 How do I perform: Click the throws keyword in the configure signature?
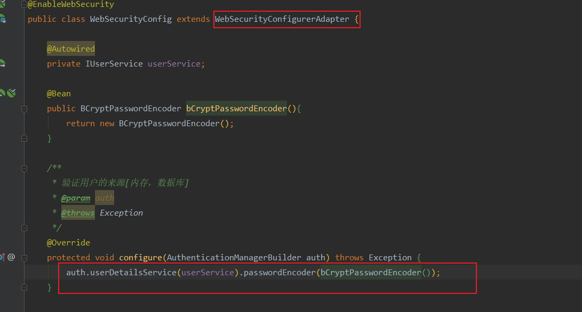pyautogui.click(x=349, y=258)
